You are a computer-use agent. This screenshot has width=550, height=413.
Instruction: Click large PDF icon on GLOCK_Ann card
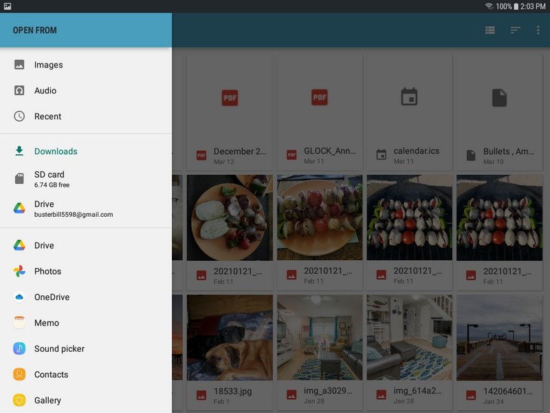(x=320, y=97)
